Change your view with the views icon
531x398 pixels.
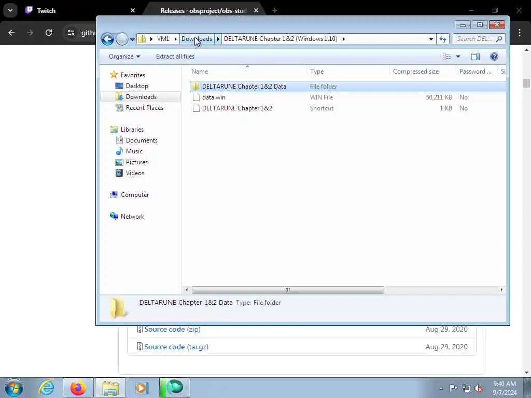pyautogui.click(x=446, y=56)
